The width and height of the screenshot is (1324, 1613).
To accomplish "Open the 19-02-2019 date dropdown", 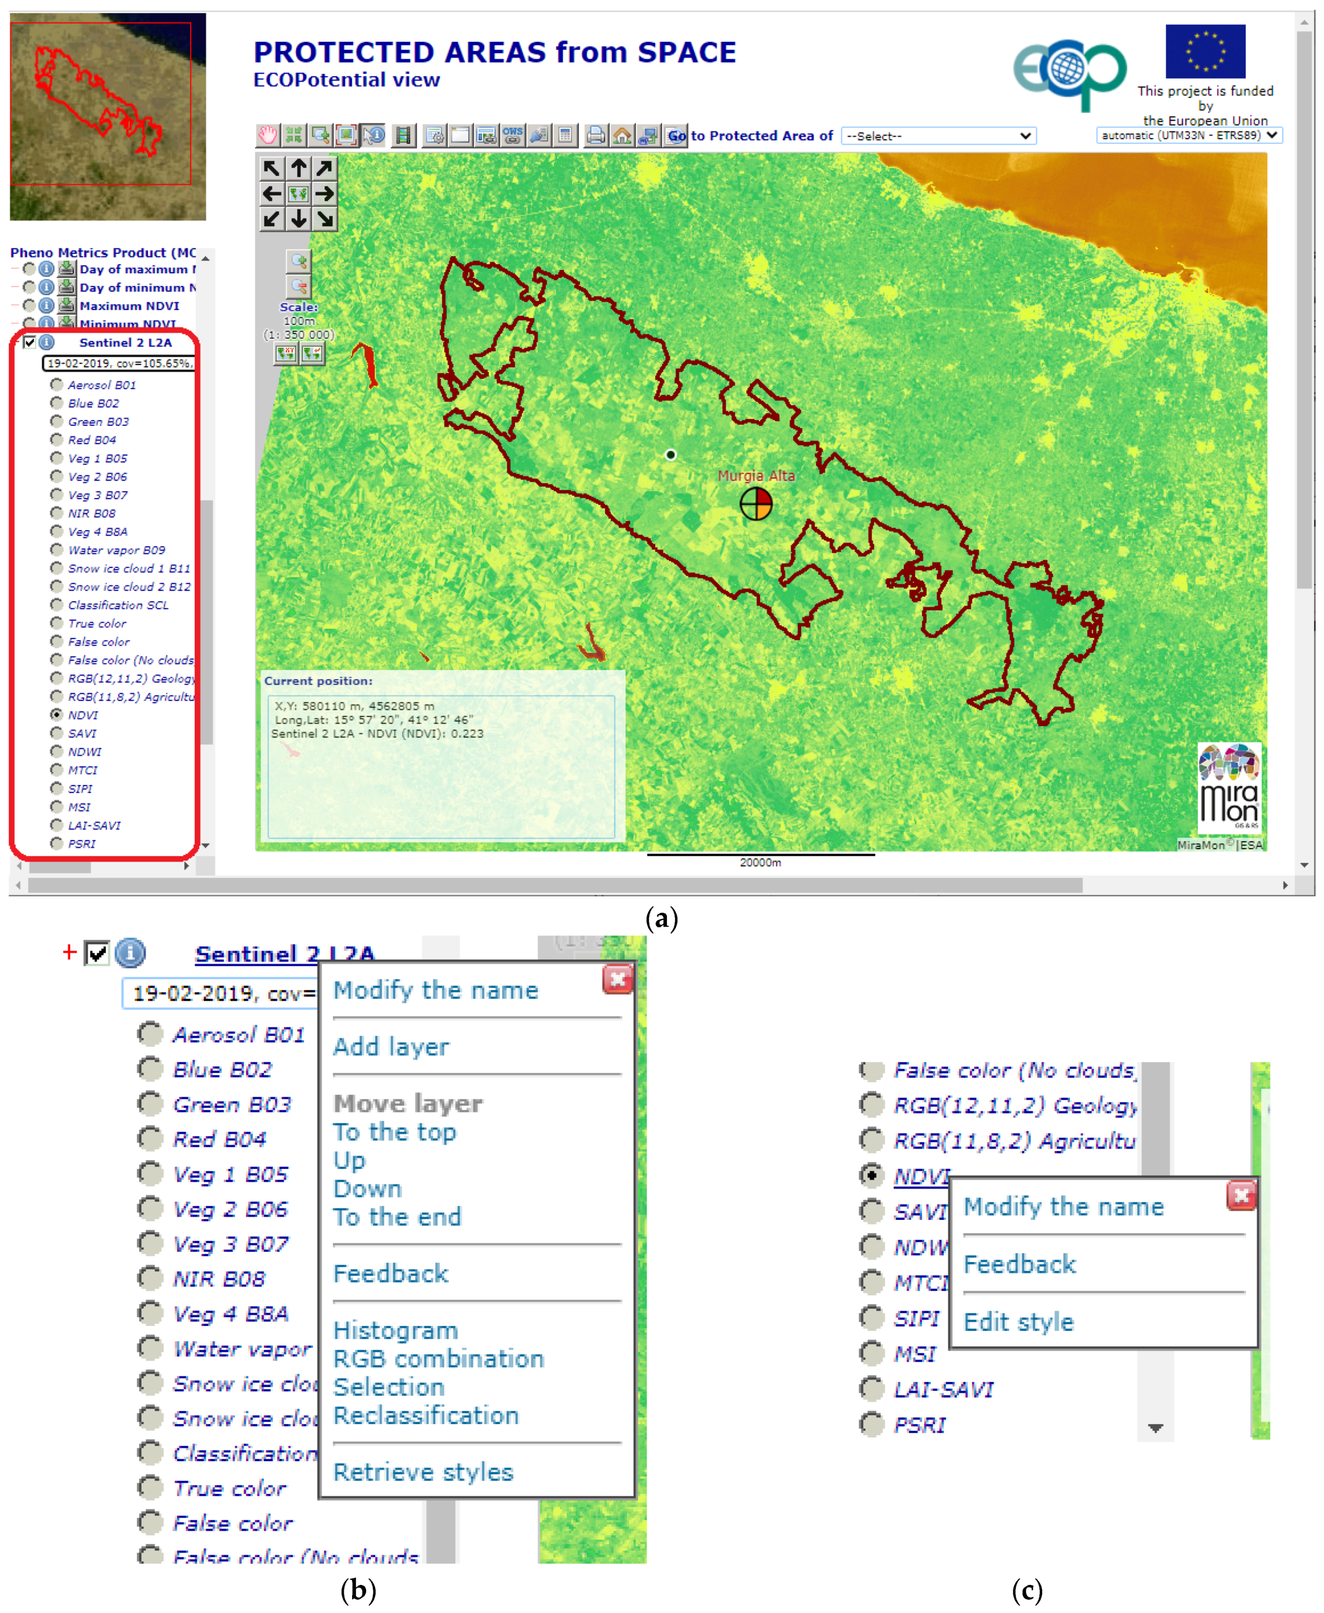I will (x=118, y=364).
